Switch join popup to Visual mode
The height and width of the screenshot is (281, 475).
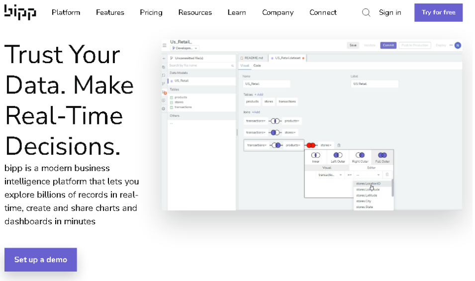click(x=327, y=168)
